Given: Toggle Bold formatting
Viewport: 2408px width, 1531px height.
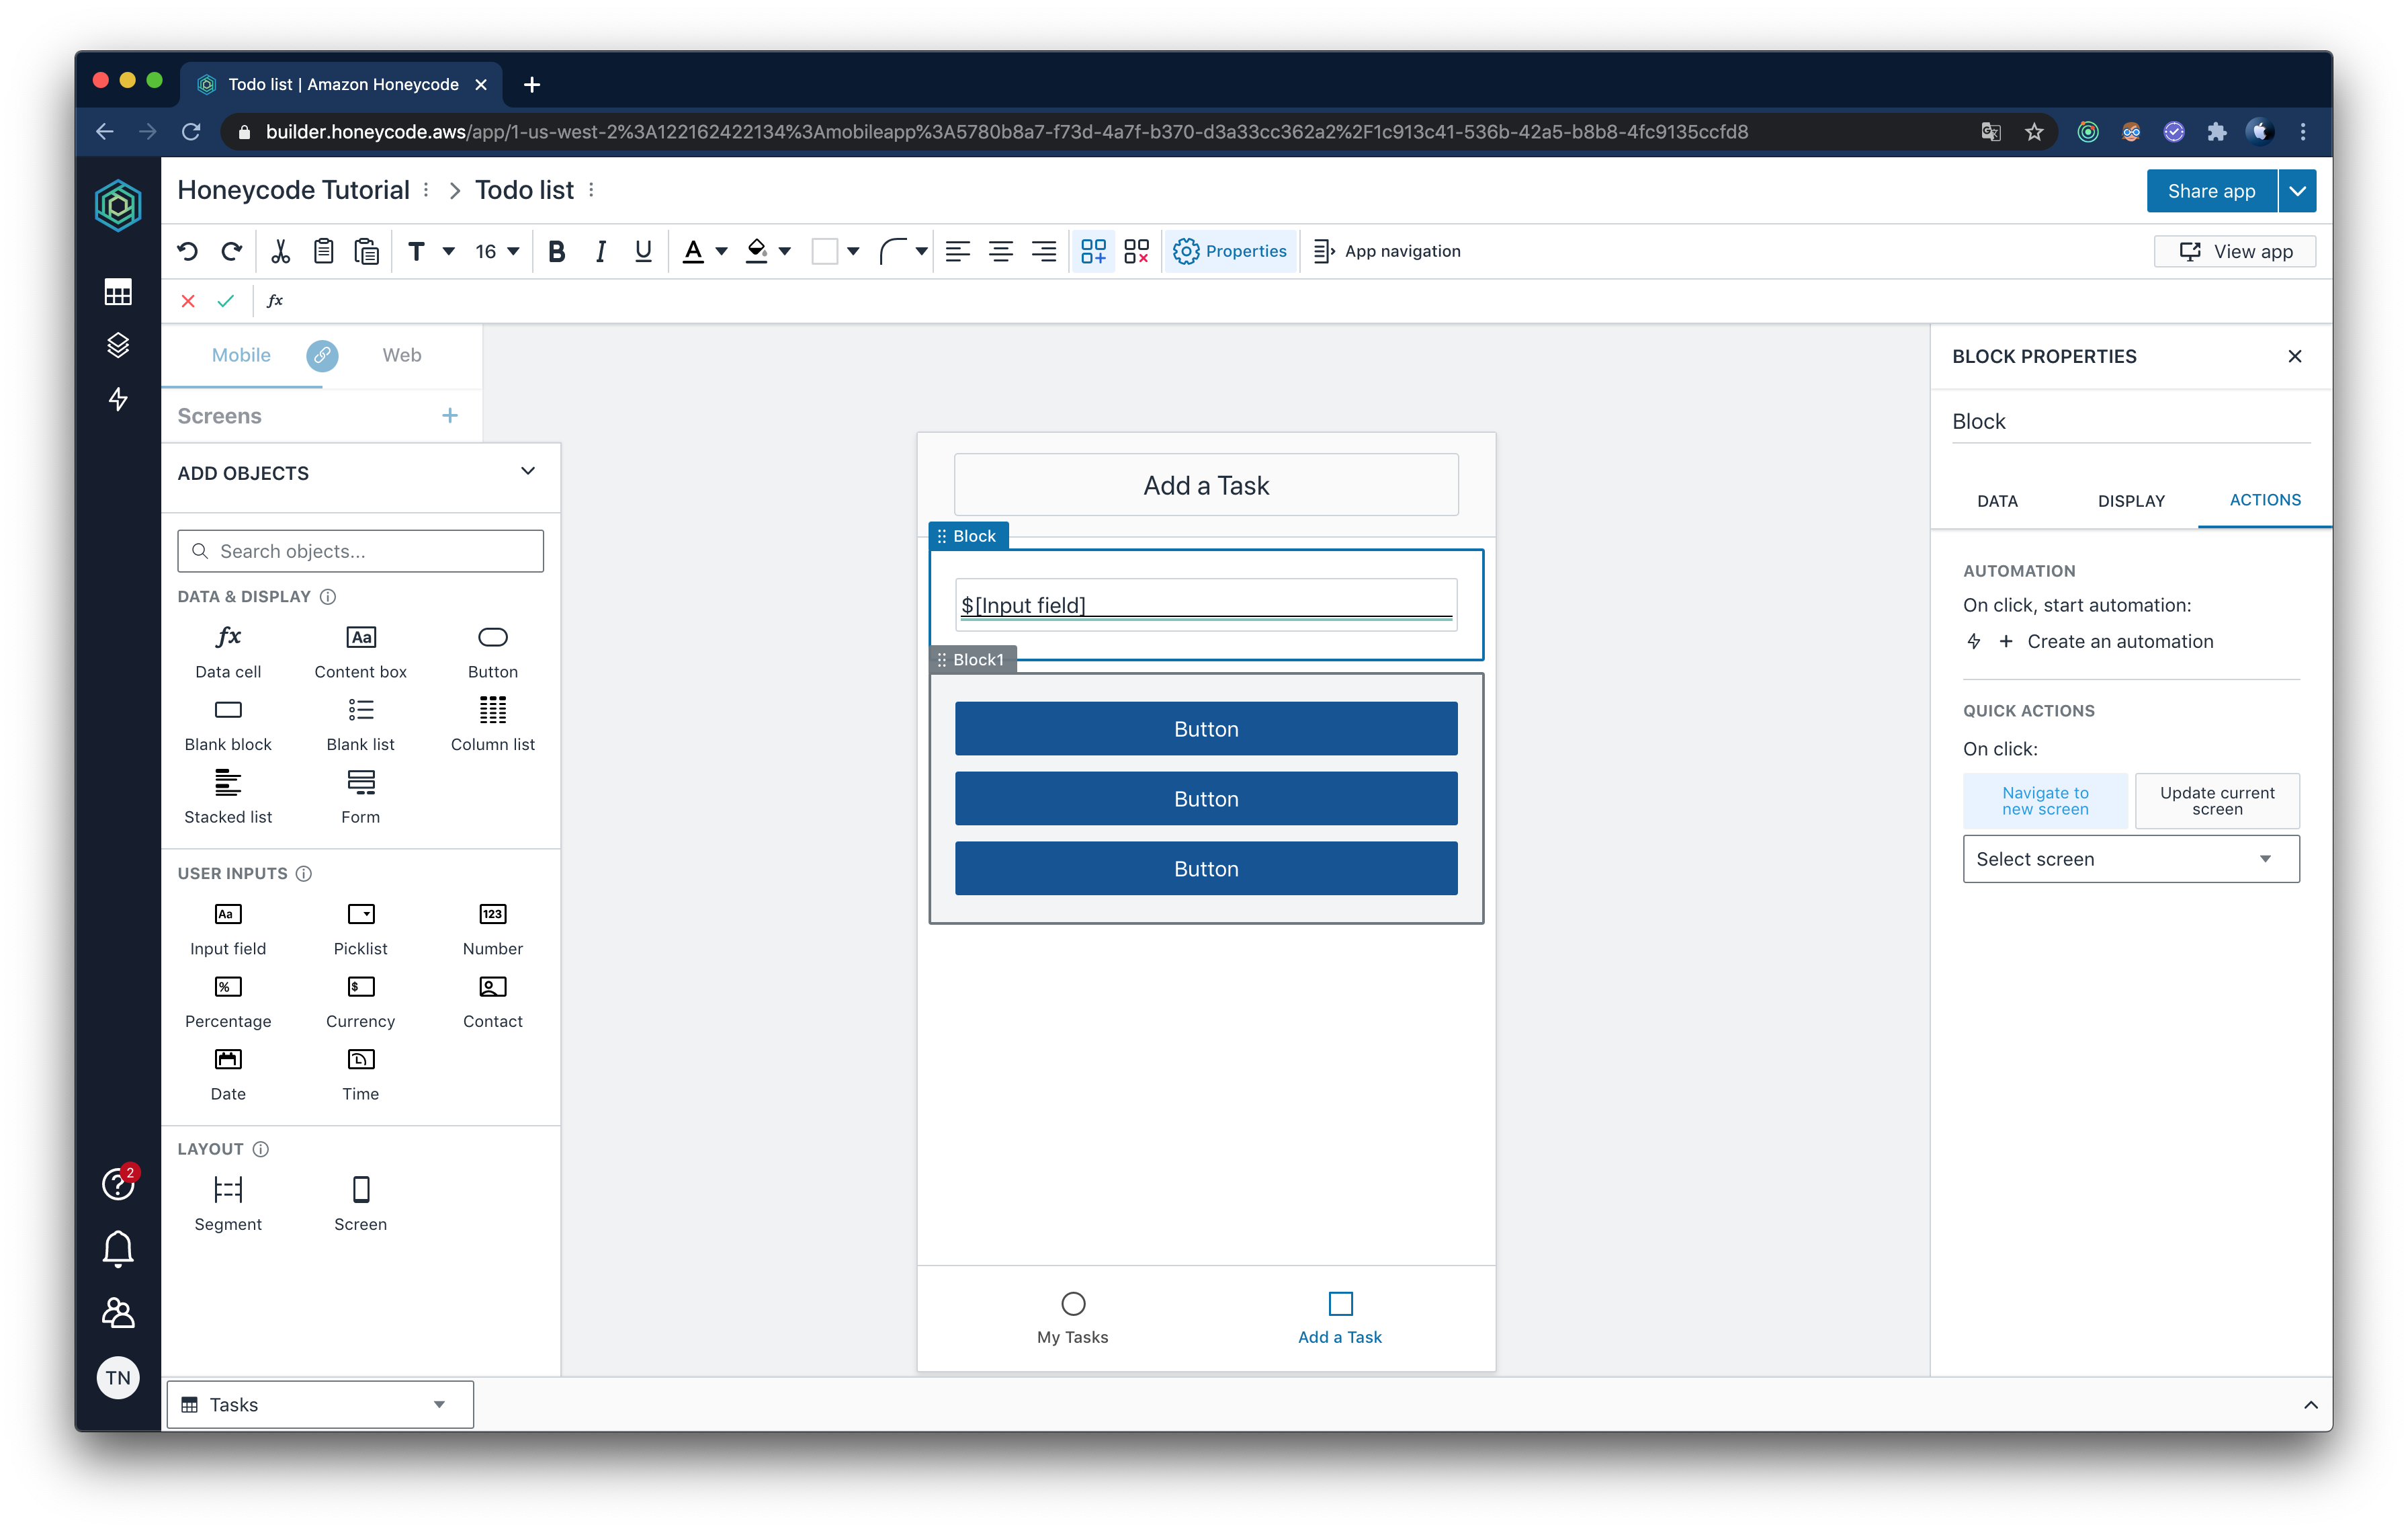Looking at the screenshot, I should [557, 251].
